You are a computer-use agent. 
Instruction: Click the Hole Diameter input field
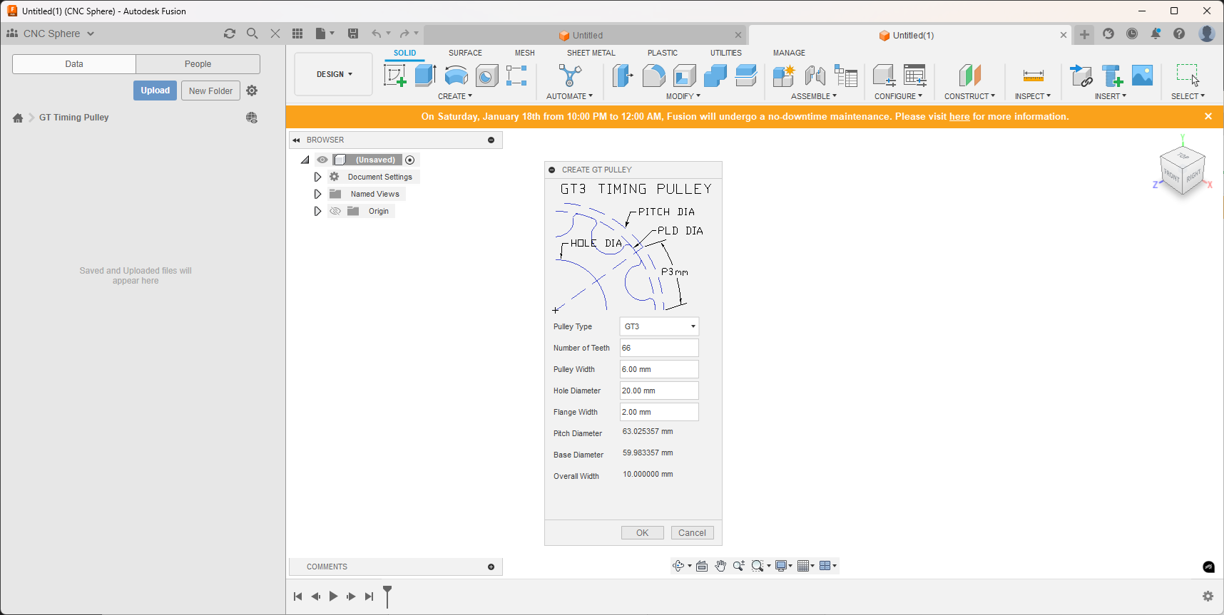tap(659, 391)
